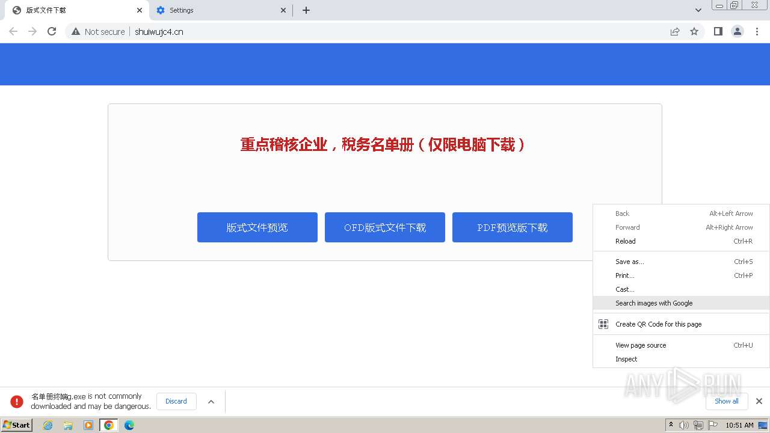Screen dimensions: 770x433
Task: Click the Discard download button
Action: click(176, 401)
